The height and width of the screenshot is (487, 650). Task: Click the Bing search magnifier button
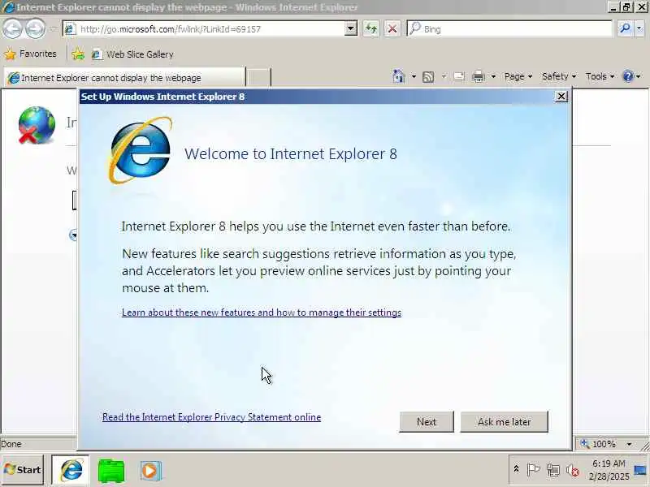pos(624,28)
